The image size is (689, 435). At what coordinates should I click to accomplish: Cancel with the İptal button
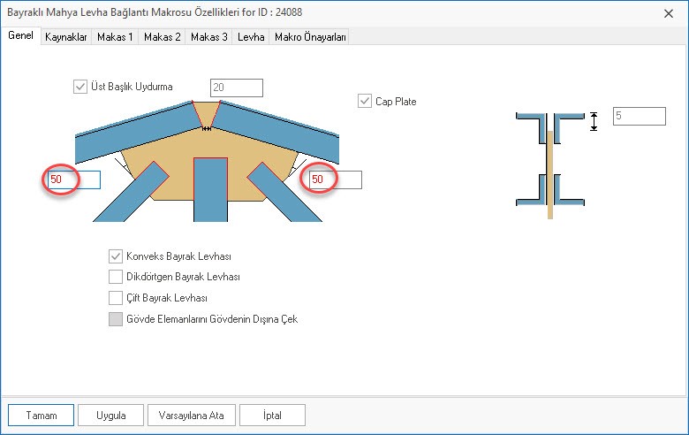272,416
